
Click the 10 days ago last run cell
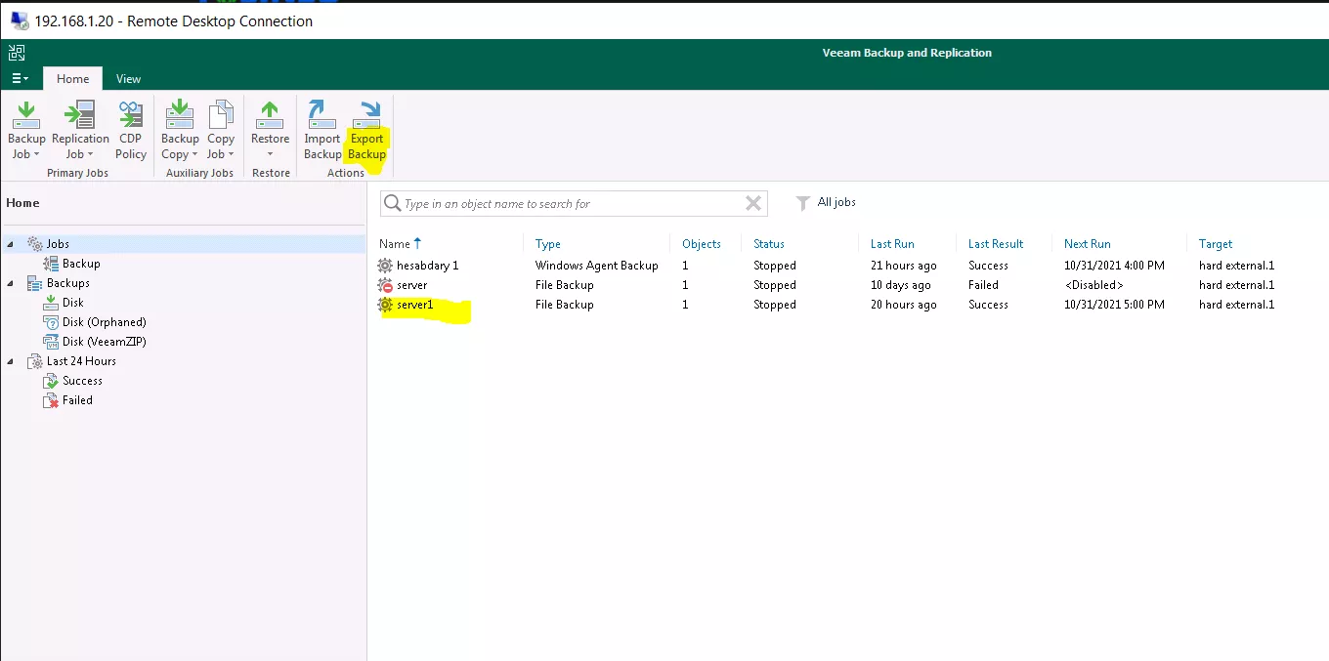pos(901,285)
